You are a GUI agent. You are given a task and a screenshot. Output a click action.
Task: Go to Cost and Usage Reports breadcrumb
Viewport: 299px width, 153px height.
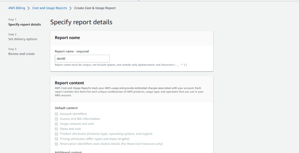50,8
